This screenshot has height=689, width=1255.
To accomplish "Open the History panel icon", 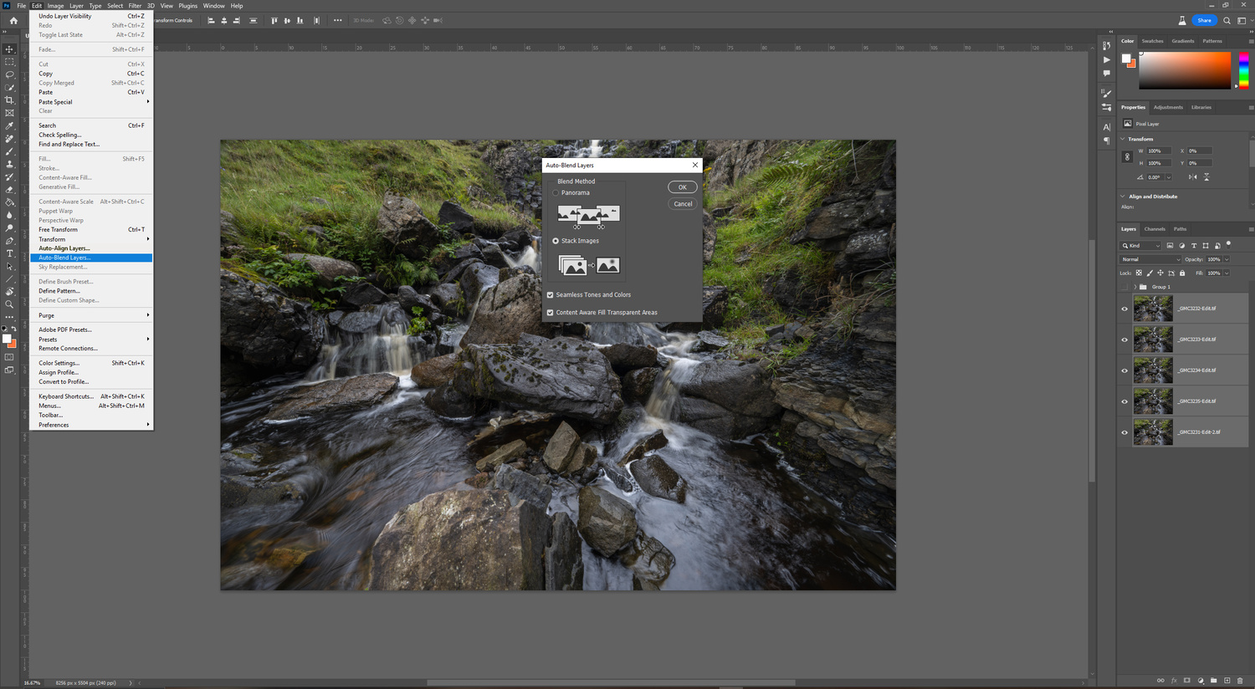I will click(1107, 46).
